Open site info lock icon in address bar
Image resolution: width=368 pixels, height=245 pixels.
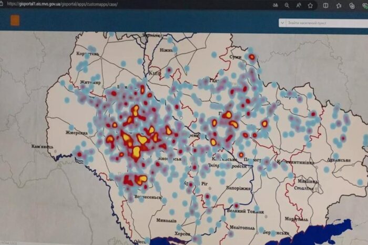click(3, 4)
